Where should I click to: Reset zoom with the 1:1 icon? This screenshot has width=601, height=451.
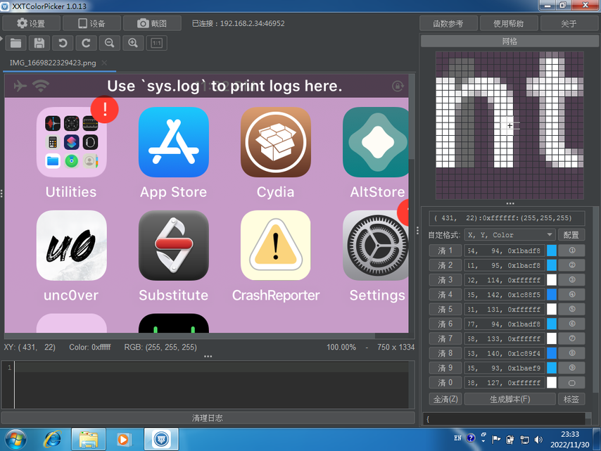point(157,43)
